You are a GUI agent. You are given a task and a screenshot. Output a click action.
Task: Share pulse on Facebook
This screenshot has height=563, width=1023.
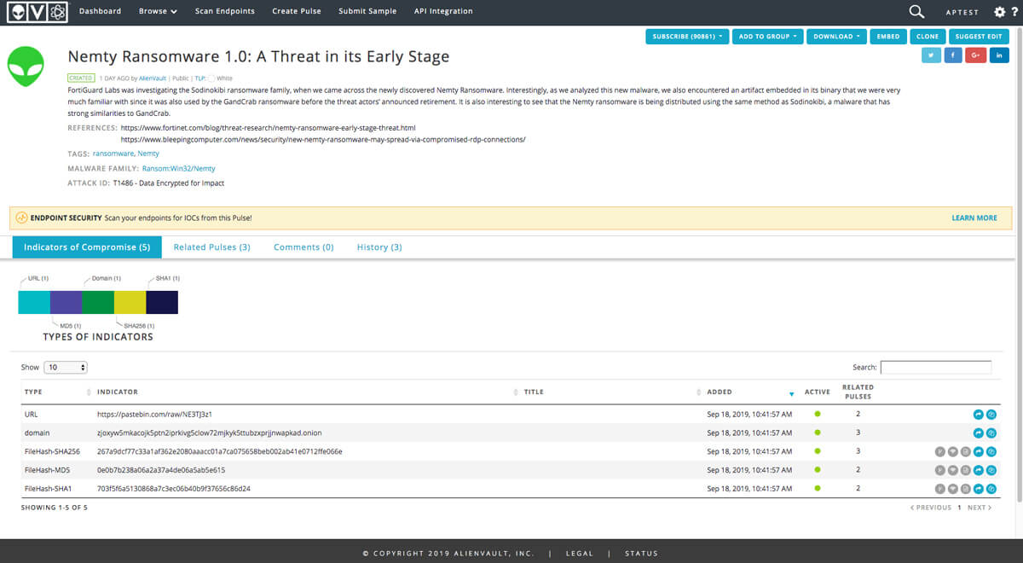coord(954,55)
